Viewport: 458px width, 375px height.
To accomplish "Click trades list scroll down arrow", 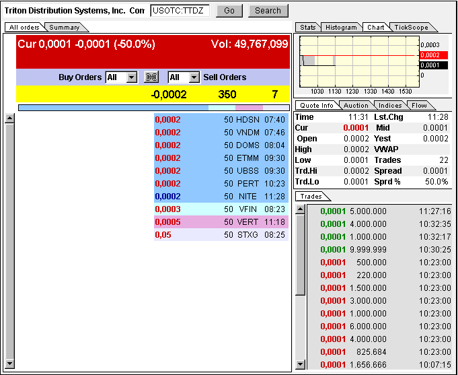I will (x=300, y=364).
